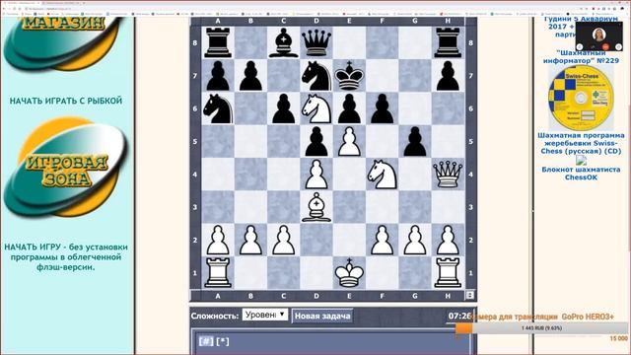This screenshot has height=355, width=631.
Task: Toggle the [#] notation option
Action: (206, 341)
